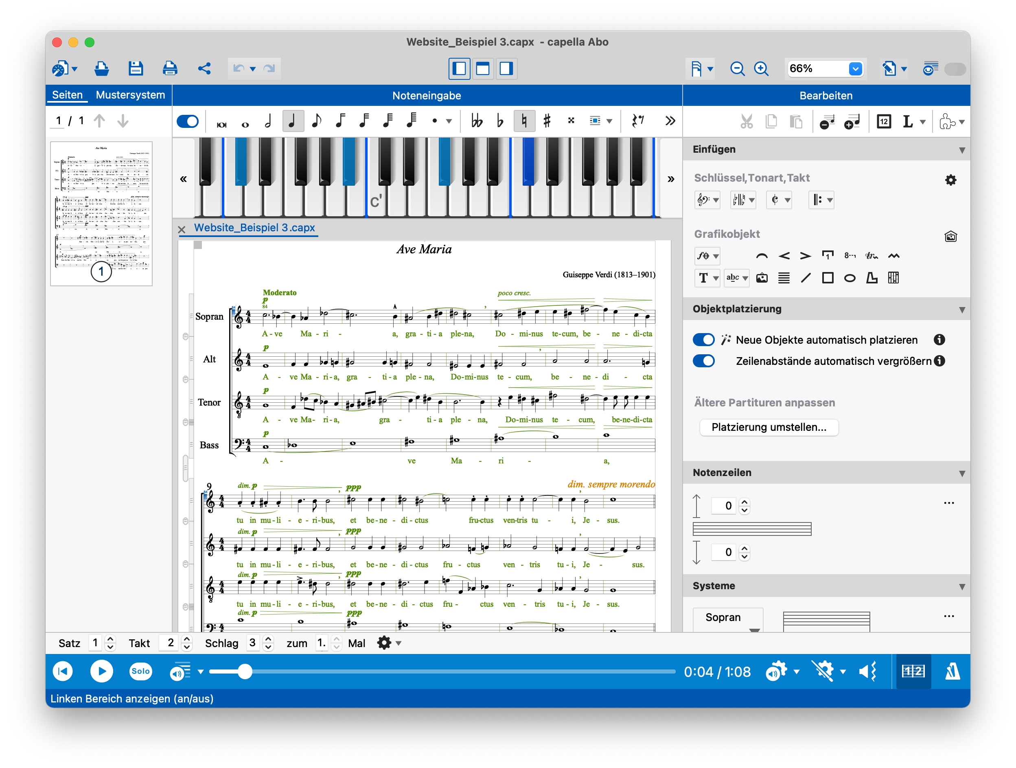Open the page 1 thumbnail
The height and width of the screenshot is (768, 1016).
pyautogui.click(x=101, y=213)
